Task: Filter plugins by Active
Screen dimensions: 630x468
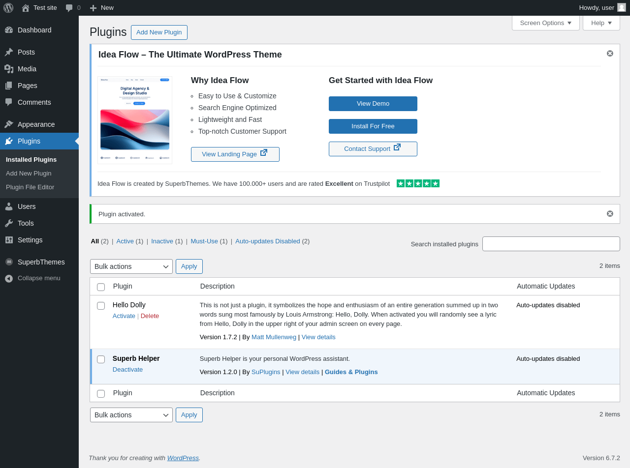Action: click(x=125, y=241)
